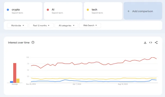165x97 pixels.
Task: Click the plus icon in Add comparison
Action: pos(129,11)
